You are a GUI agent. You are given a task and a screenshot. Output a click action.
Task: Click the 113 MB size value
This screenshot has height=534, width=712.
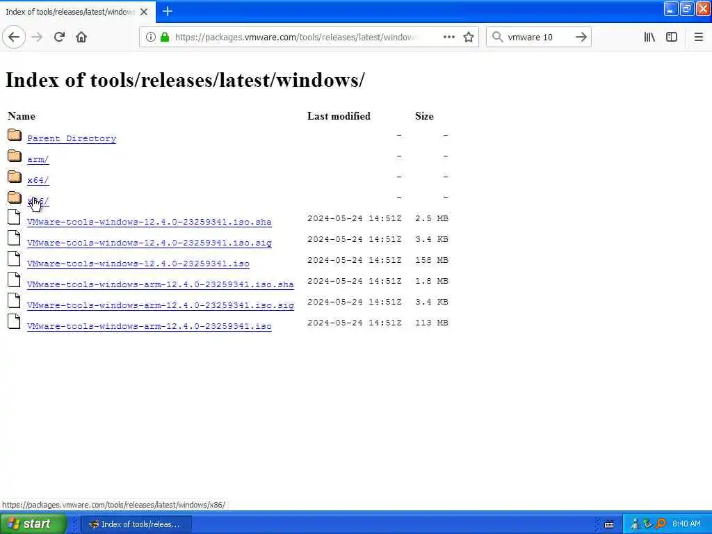point(431,323)
